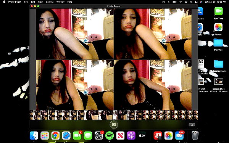Open Mail with the unread badge
Image resolution: width=229 pixels, height=143 pixels.
(x=179, y=135)
